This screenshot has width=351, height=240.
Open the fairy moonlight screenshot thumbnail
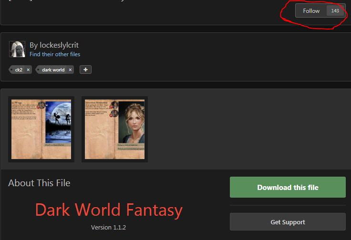[41, 129]
